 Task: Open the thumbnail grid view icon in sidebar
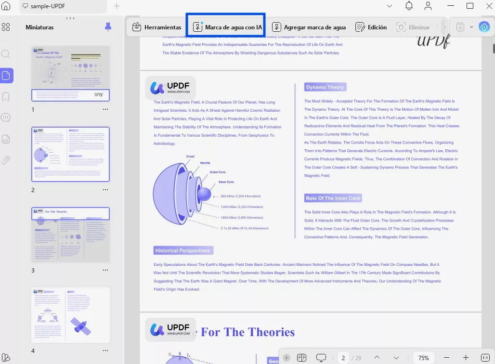[6, 27]
